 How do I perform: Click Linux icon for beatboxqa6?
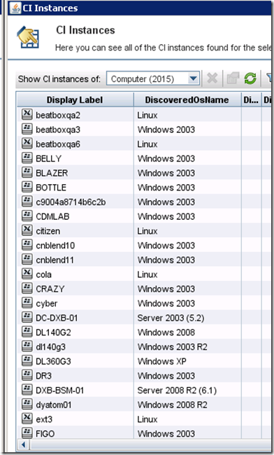click(x=27, y=143)
